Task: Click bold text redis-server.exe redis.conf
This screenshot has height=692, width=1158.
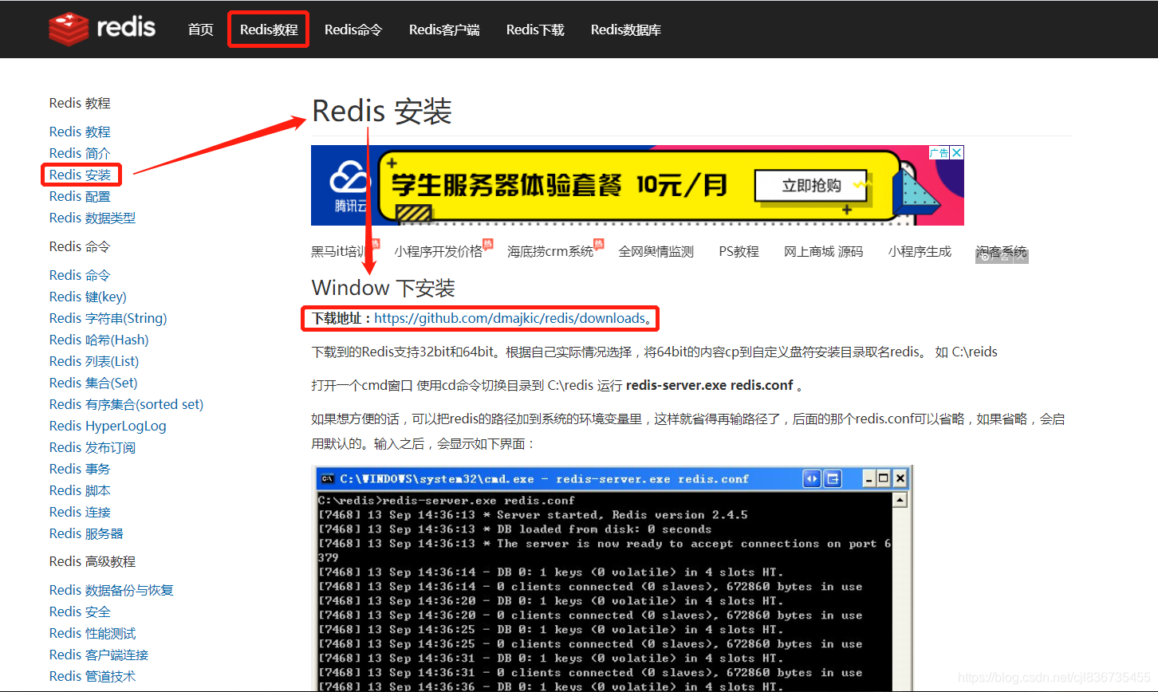Action: click(710, 385)
